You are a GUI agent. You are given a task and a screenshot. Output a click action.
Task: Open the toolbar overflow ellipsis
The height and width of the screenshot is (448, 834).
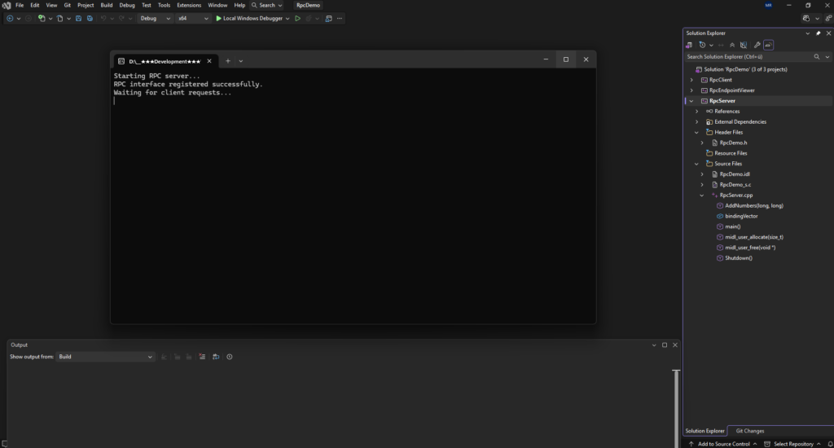[340, 19]
